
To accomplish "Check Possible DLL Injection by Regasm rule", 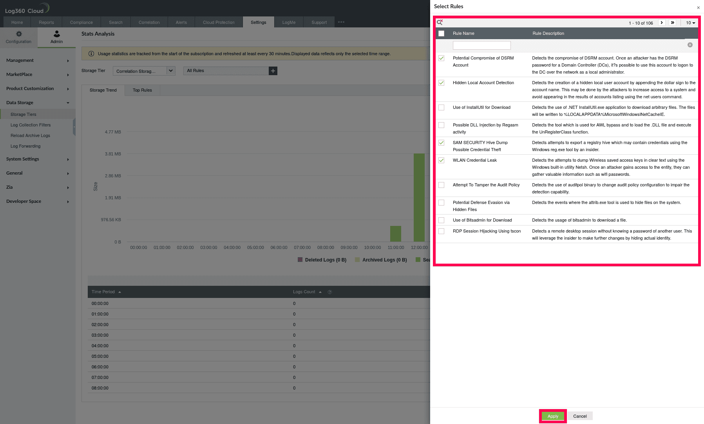I will pos(442,125).
